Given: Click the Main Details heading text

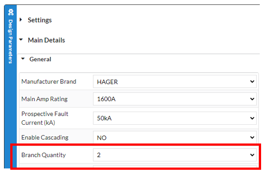Looking at the screenshot, I should pyautogui.click(x=46, y=40).
